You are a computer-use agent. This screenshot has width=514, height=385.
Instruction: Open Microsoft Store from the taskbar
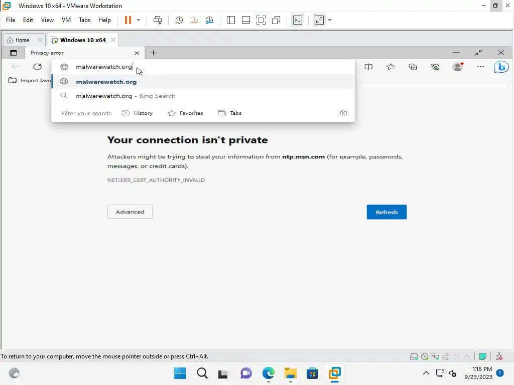click(x=312, y=373)
